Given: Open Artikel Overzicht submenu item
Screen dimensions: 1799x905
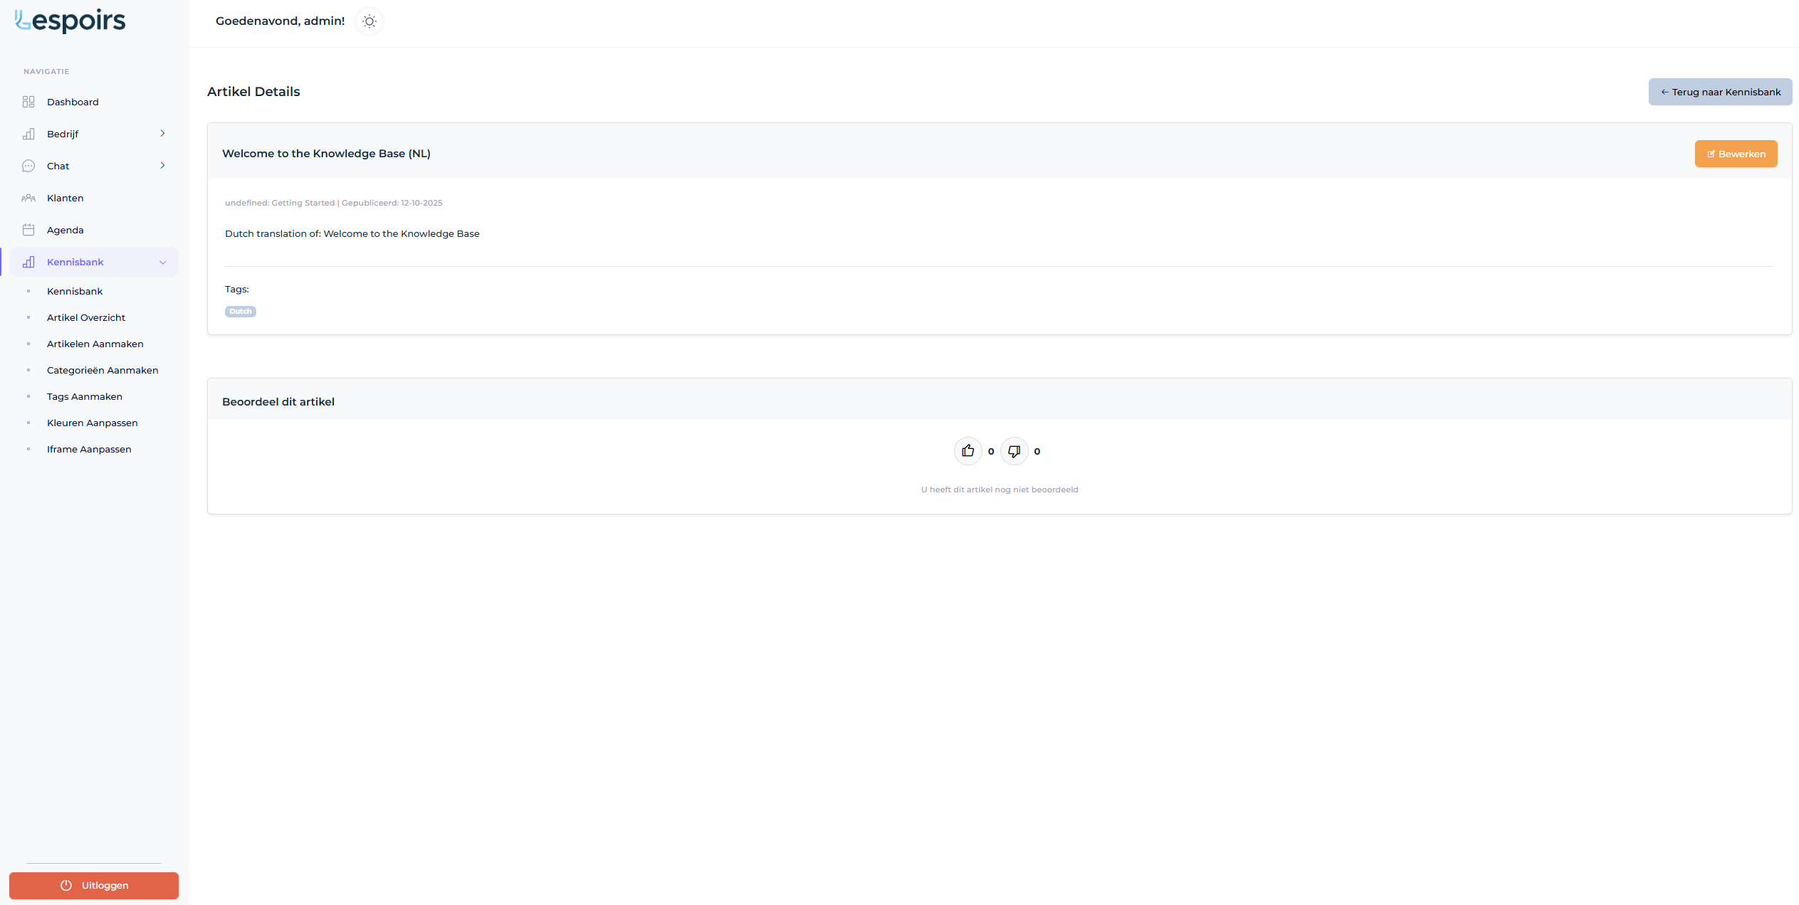Looking at the screenshot, I should 86,317.
